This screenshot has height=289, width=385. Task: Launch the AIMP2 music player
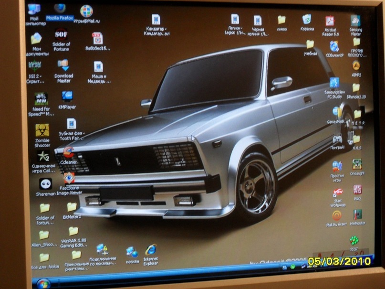click(x=356, y=65)
